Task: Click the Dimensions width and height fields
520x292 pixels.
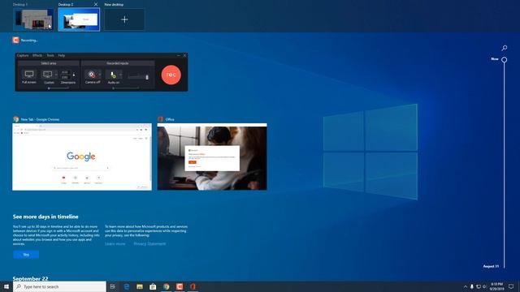Action: tap(65, 75)
